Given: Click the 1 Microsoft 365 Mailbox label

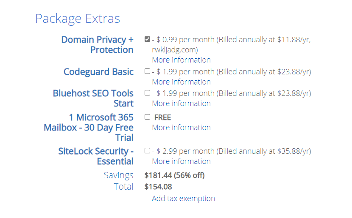Looking at the screenshot, I should pyautogui.click(x=89, y=127).
